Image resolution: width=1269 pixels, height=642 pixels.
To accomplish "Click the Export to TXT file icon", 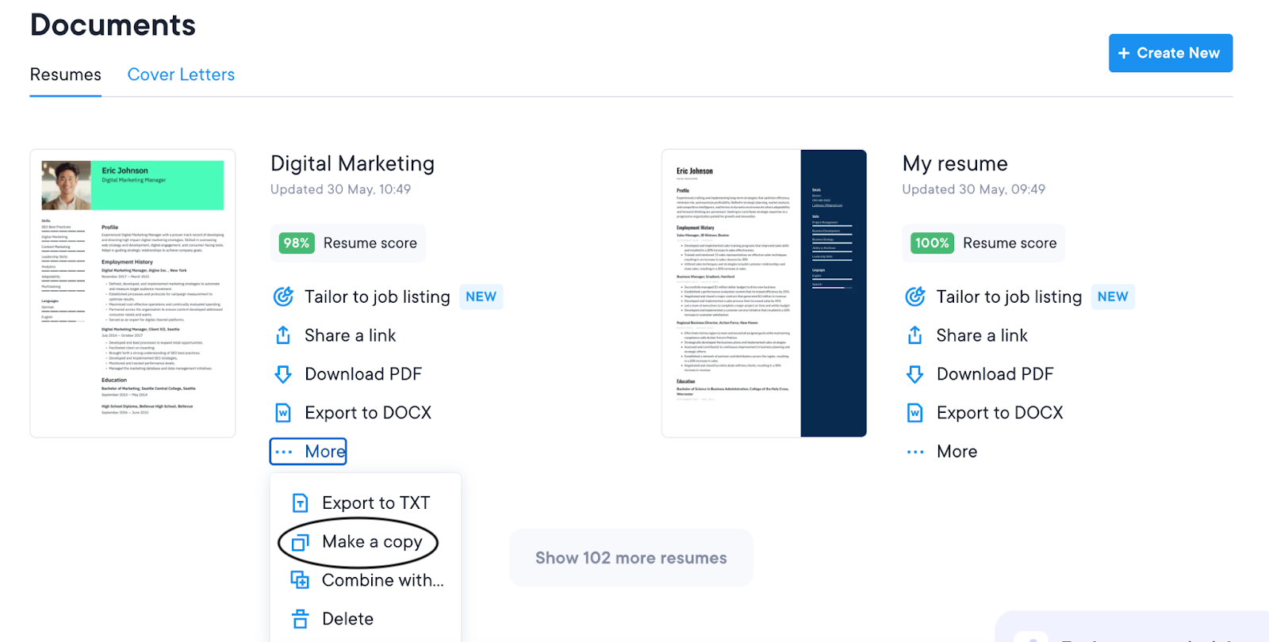I will 301,503.
